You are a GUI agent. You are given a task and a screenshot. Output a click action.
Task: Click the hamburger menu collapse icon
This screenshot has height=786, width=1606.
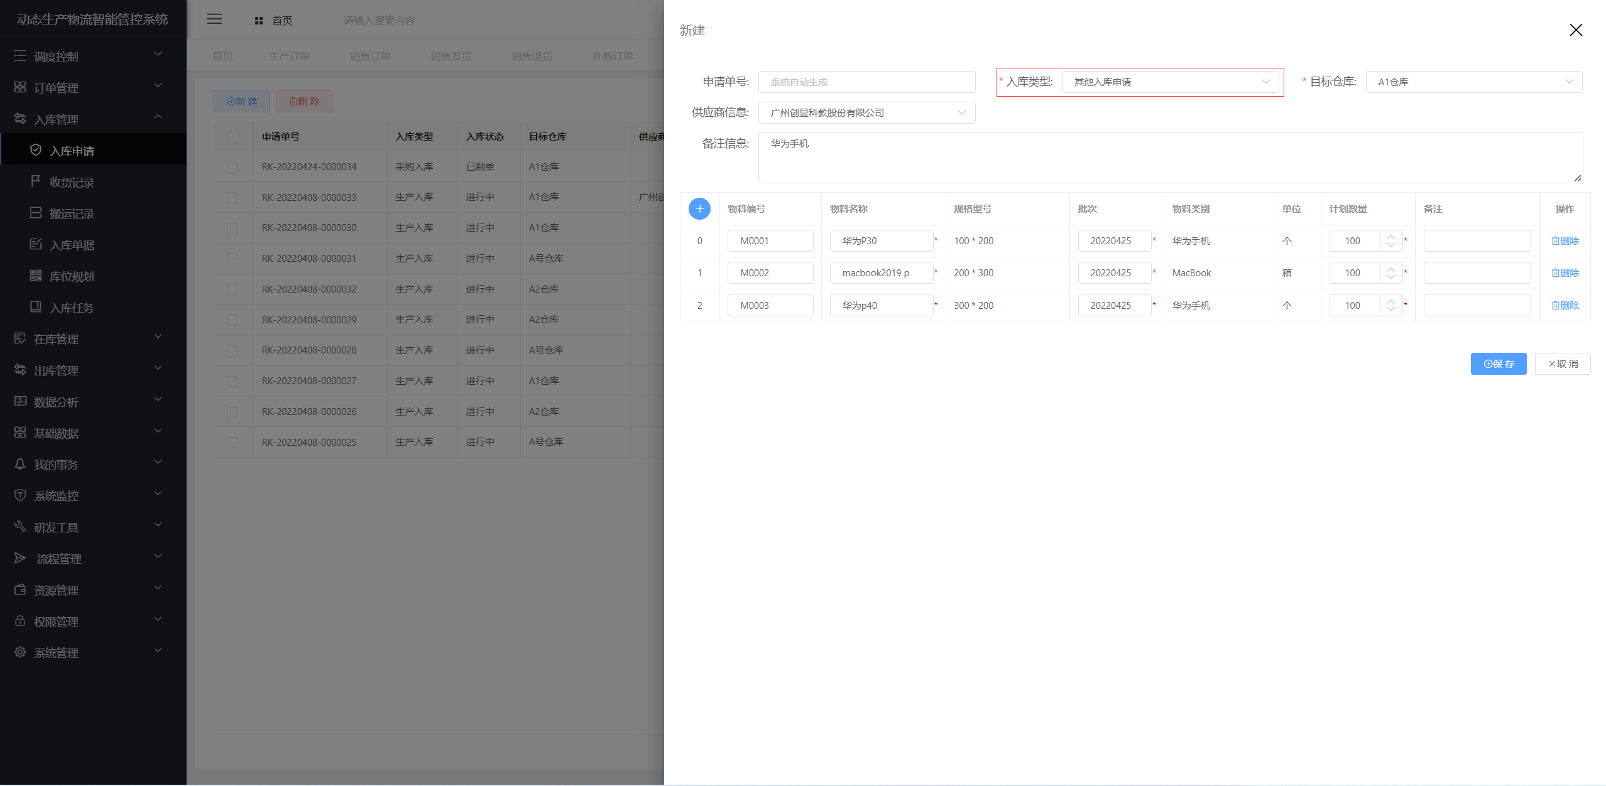[214, 19]
